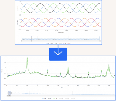This screenshot has height=101, width=116.
Task: Toggle v1 series in waveform chart legend
Action: coord(60,44)
